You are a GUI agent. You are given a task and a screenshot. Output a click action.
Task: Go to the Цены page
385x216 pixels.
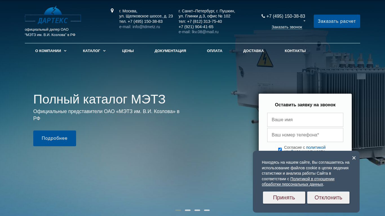128,51
